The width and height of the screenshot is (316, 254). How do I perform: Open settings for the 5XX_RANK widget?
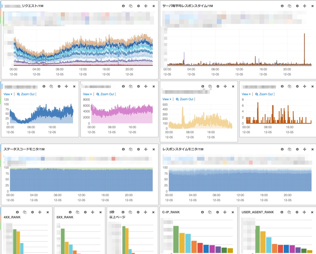click(85, 212)
